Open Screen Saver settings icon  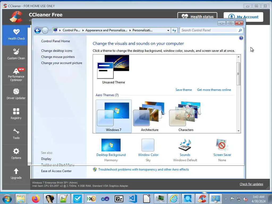(222, 145)
